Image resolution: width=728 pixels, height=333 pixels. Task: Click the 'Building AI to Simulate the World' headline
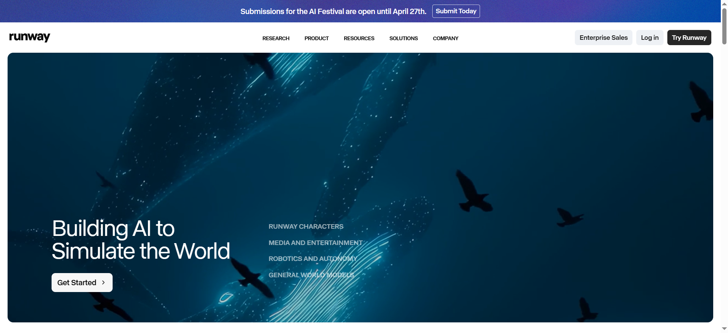coord(141,240)
